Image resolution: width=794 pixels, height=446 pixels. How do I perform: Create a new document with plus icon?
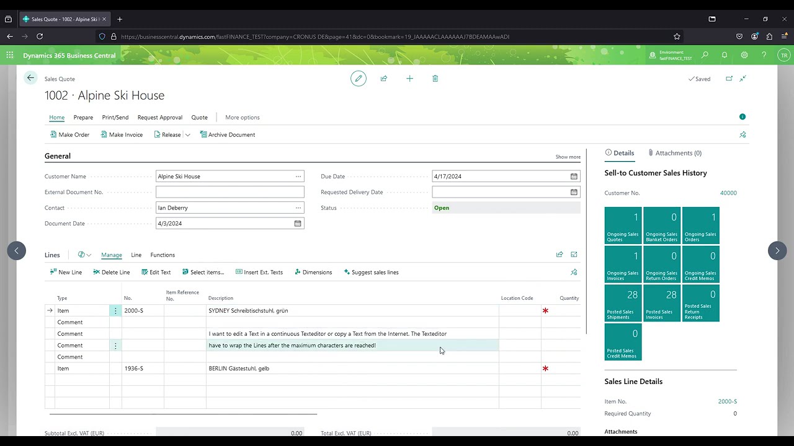pos(409,79)
